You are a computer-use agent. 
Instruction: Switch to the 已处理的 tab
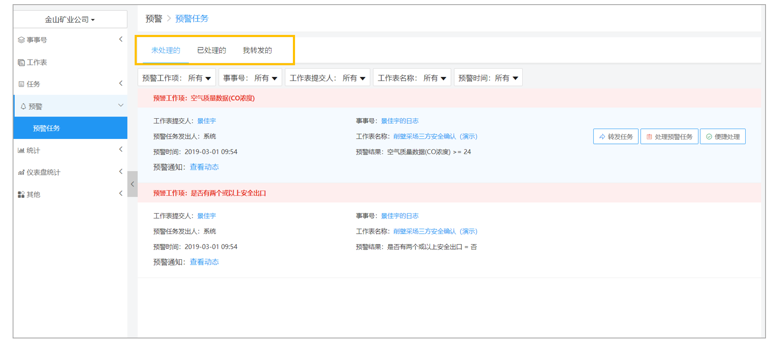(x=212, y=51)
